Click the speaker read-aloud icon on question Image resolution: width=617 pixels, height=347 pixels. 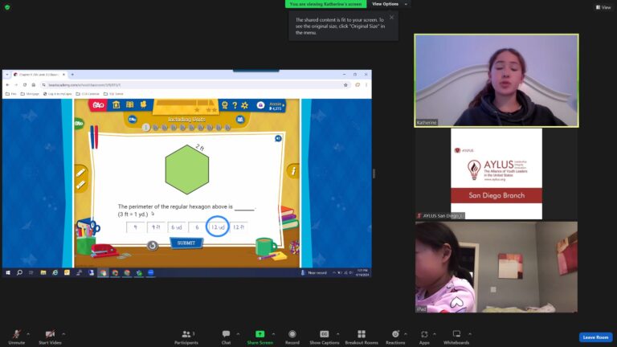tap(278, 138)
